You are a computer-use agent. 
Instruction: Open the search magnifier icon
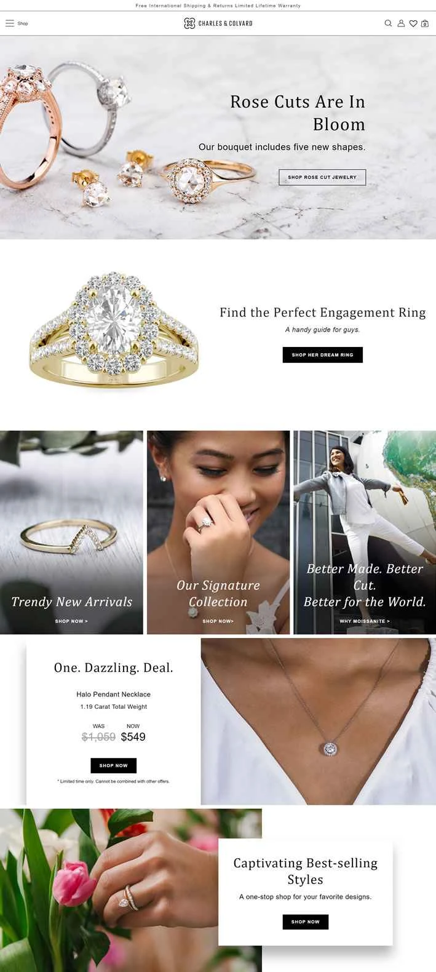pyautogui.click(x=388, y=23)
